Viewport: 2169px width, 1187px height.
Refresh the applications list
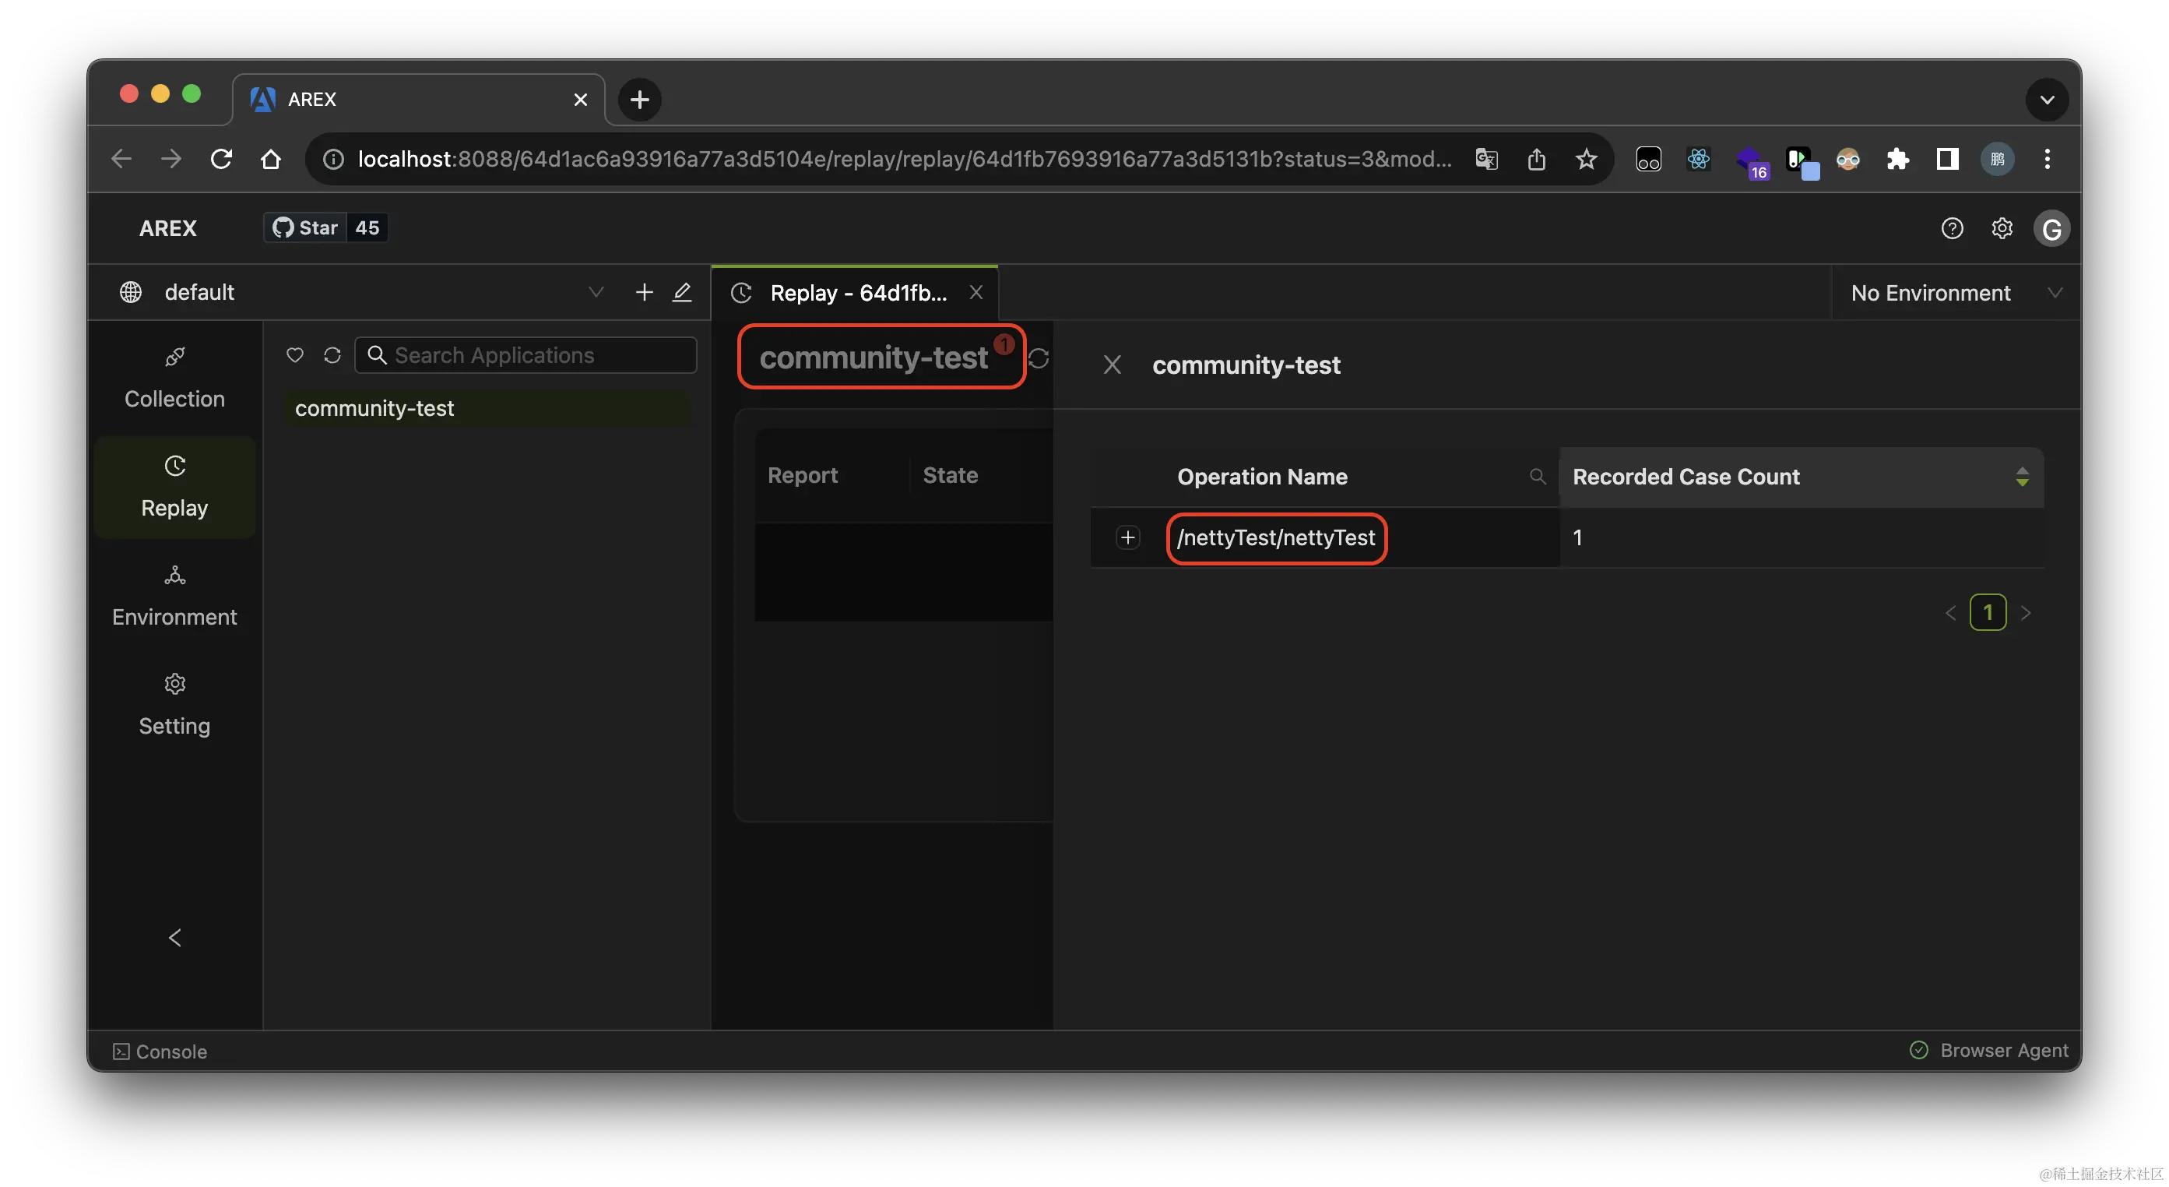tap(332, 354)
